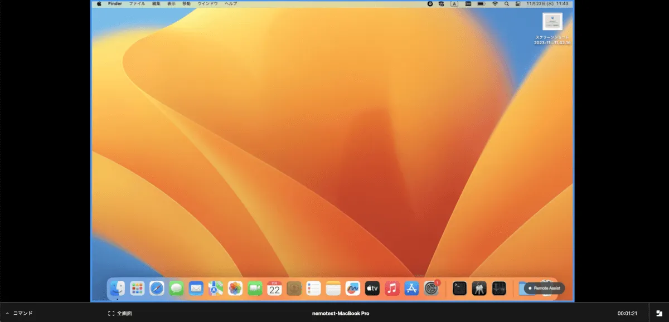Screen dimensions: 669x322
Task: Open Wi-Fi status menu in menu bar
Action: [x=495, y=3]
